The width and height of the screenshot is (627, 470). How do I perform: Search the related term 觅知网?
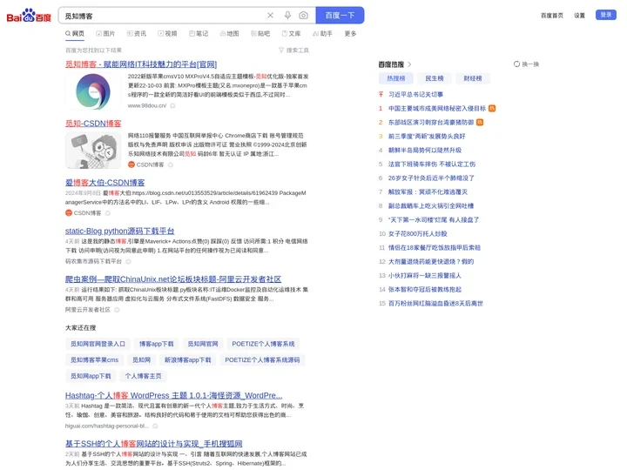[142, 359]
